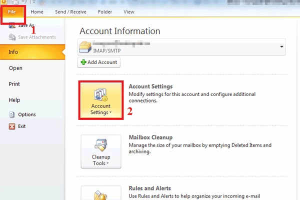Viewport: 300px width, 200px height.
Task: Select Info in backstage sidebar
Action: coord(32,52)
